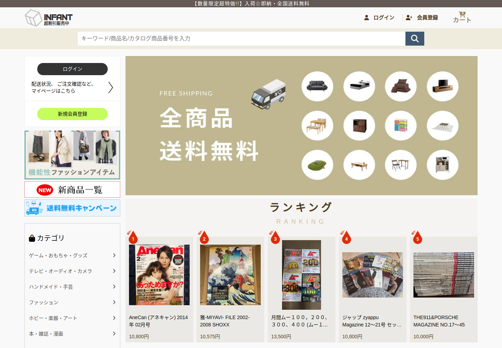Open AneCan magazine product image
Image resolution: width=502 pixels, height=348 pixels.
tap(159, 275)
